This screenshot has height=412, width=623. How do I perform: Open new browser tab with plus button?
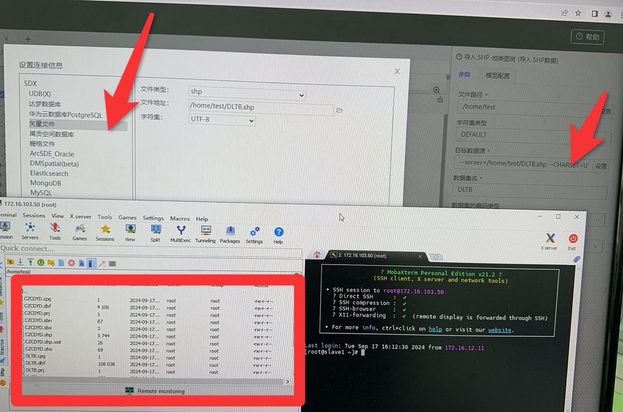pos(28,39)
